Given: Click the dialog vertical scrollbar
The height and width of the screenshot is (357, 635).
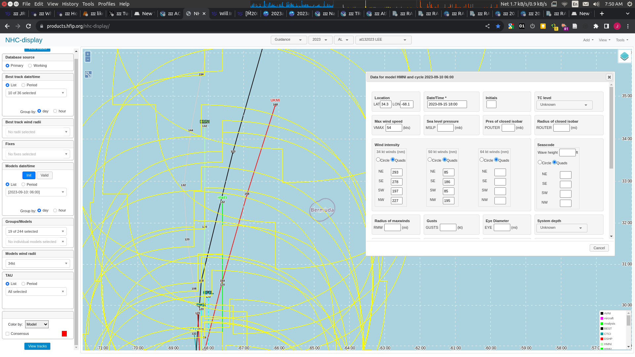Looking at the screenshot, I should tap(611, 127).
